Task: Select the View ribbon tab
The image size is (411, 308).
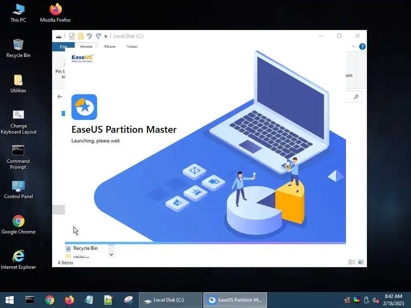Action: [x=132, y=47]
